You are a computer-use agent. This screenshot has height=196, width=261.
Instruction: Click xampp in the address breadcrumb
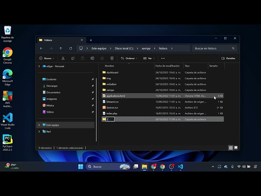click(146, 48)
